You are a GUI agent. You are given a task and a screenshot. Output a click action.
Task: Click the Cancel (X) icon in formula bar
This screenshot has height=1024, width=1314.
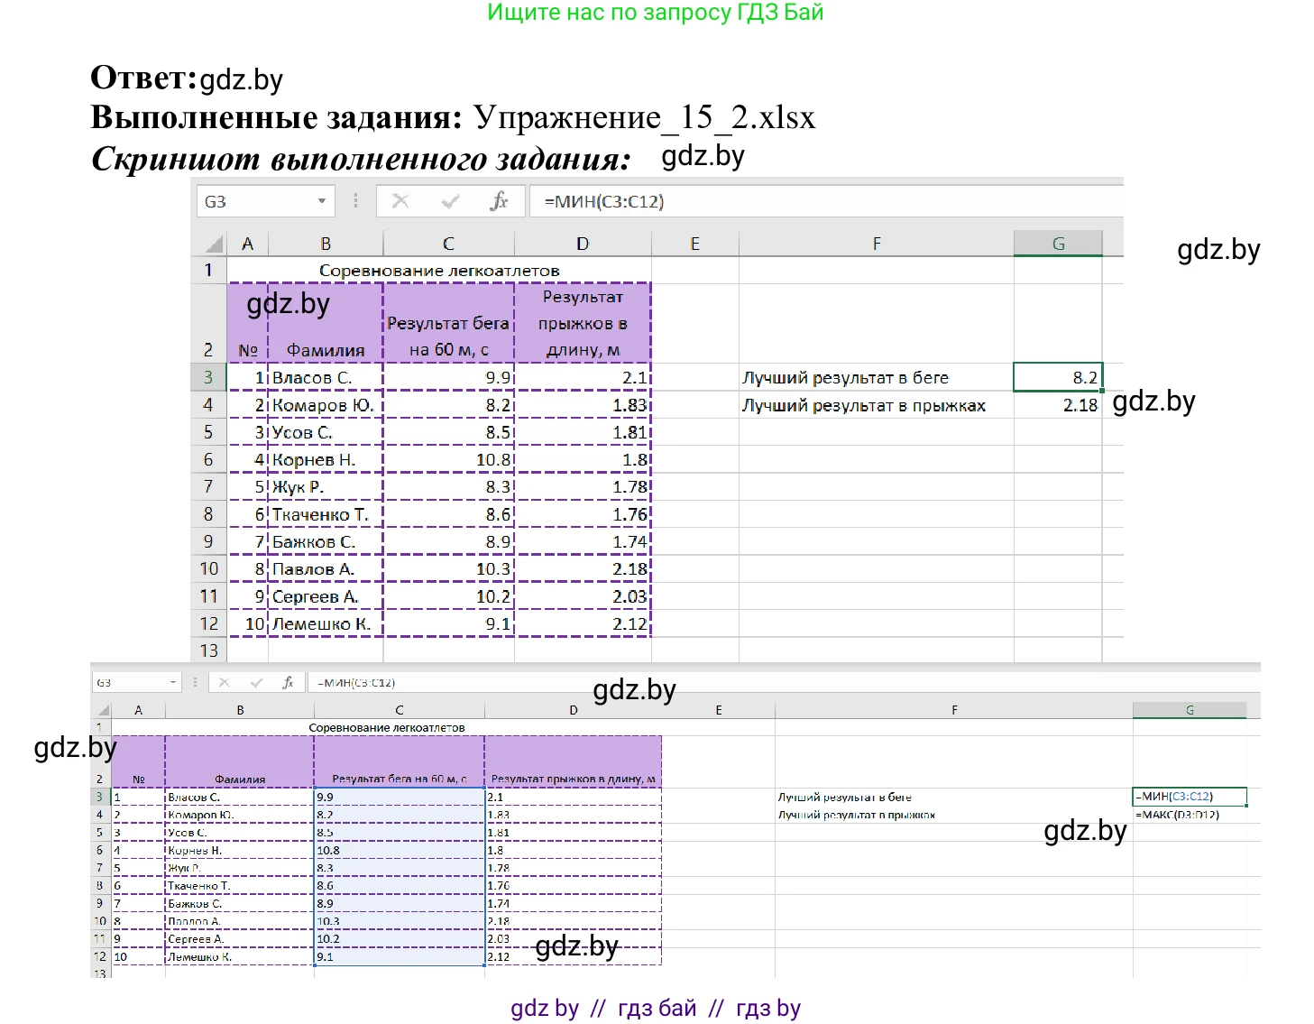(401, 200)
